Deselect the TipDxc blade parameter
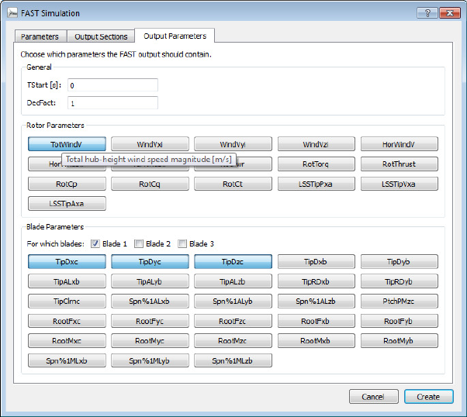Image resolution: width=467 pixels, height=417 pixels. (x=67, y=262)
